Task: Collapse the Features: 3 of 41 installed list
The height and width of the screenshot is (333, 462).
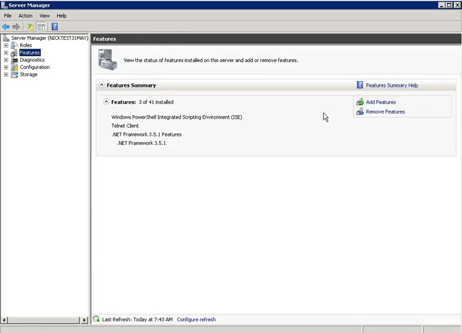Action: (106, 102)
